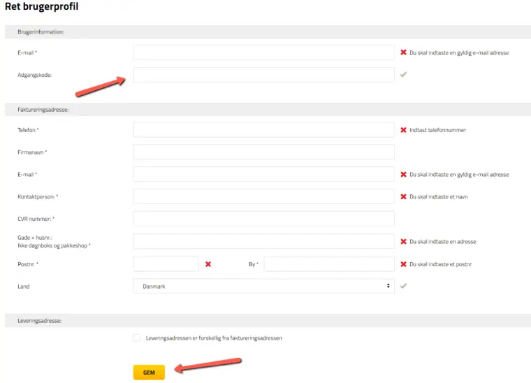This screenshot has height=383, width=531.
Task: Select the Firmanavn text field
Action: tap(263, 152)
